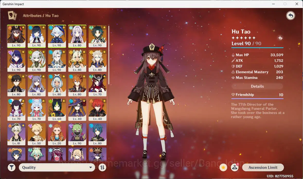The width and height of the screenshot is (303, 179).
Task: Click the Max Stamina 240 stat
Action: [x=257, y=77]
